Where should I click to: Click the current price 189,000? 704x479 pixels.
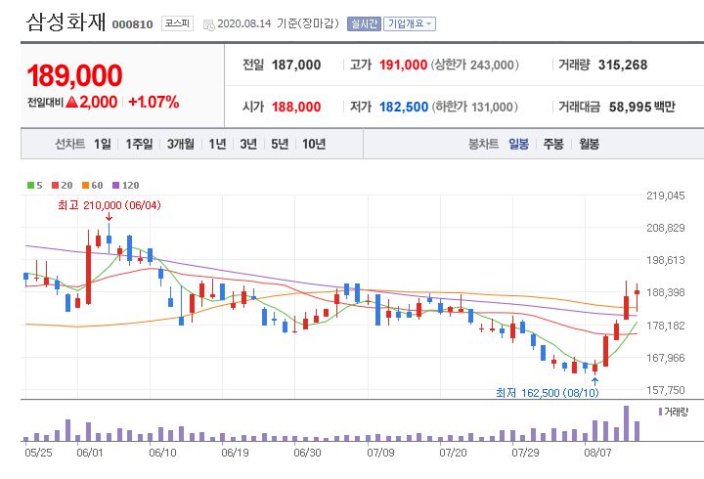pyautogui.click(x=74, y=75)
